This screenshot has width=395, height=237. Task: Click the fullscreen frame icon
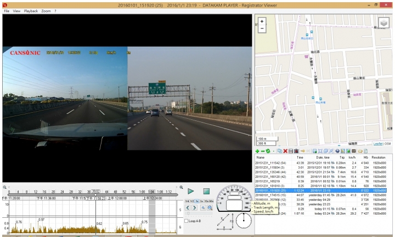tap(320, 151)
